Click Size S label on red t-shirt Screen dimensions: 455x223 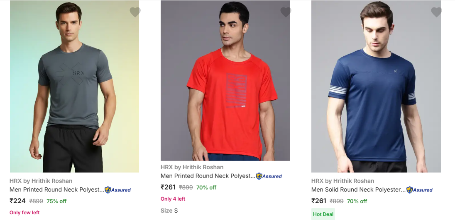tap(169, 211)
